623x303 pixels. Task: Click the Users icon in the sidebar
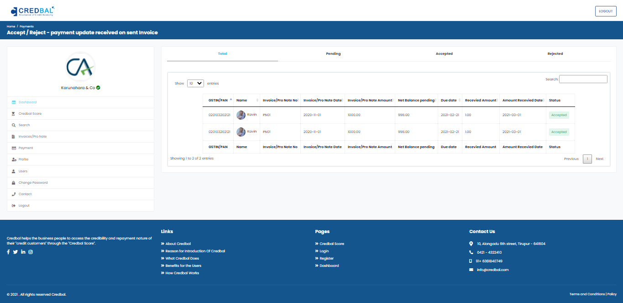click(x=14, y=171)
